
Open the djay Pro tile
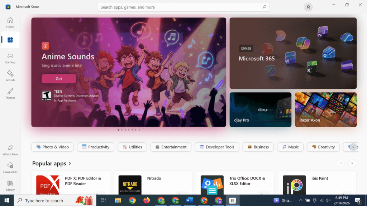coord(260,109)
